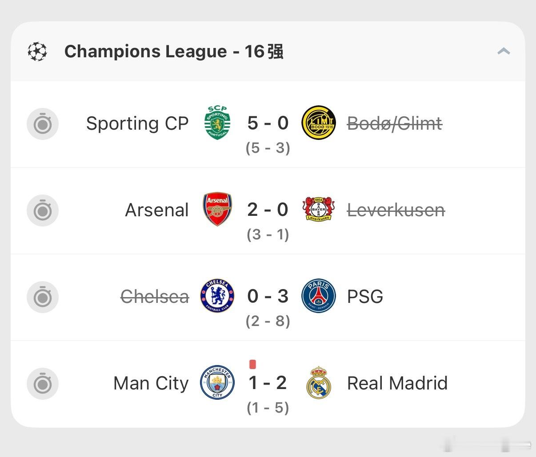The height and width of the screenshot is (457, 536).
Task: Click the Champions League ball icon
Action: click(x=37, y=52)
